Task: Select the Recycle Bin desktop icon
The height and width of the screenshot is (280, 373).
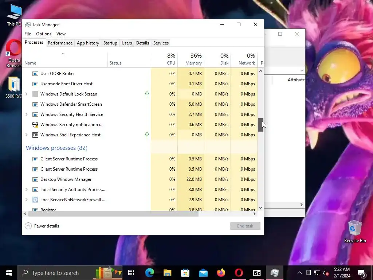Action: point(355,232)
